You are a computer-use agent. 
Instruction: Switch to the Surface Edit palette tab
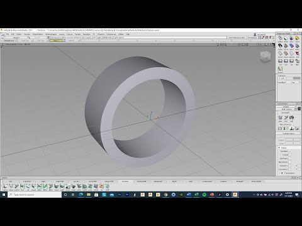142,181
